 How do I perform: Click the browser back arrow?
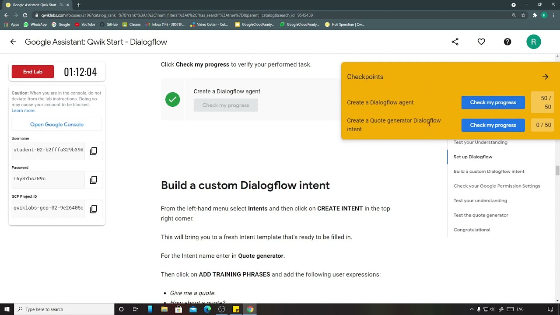pos(6,15)
